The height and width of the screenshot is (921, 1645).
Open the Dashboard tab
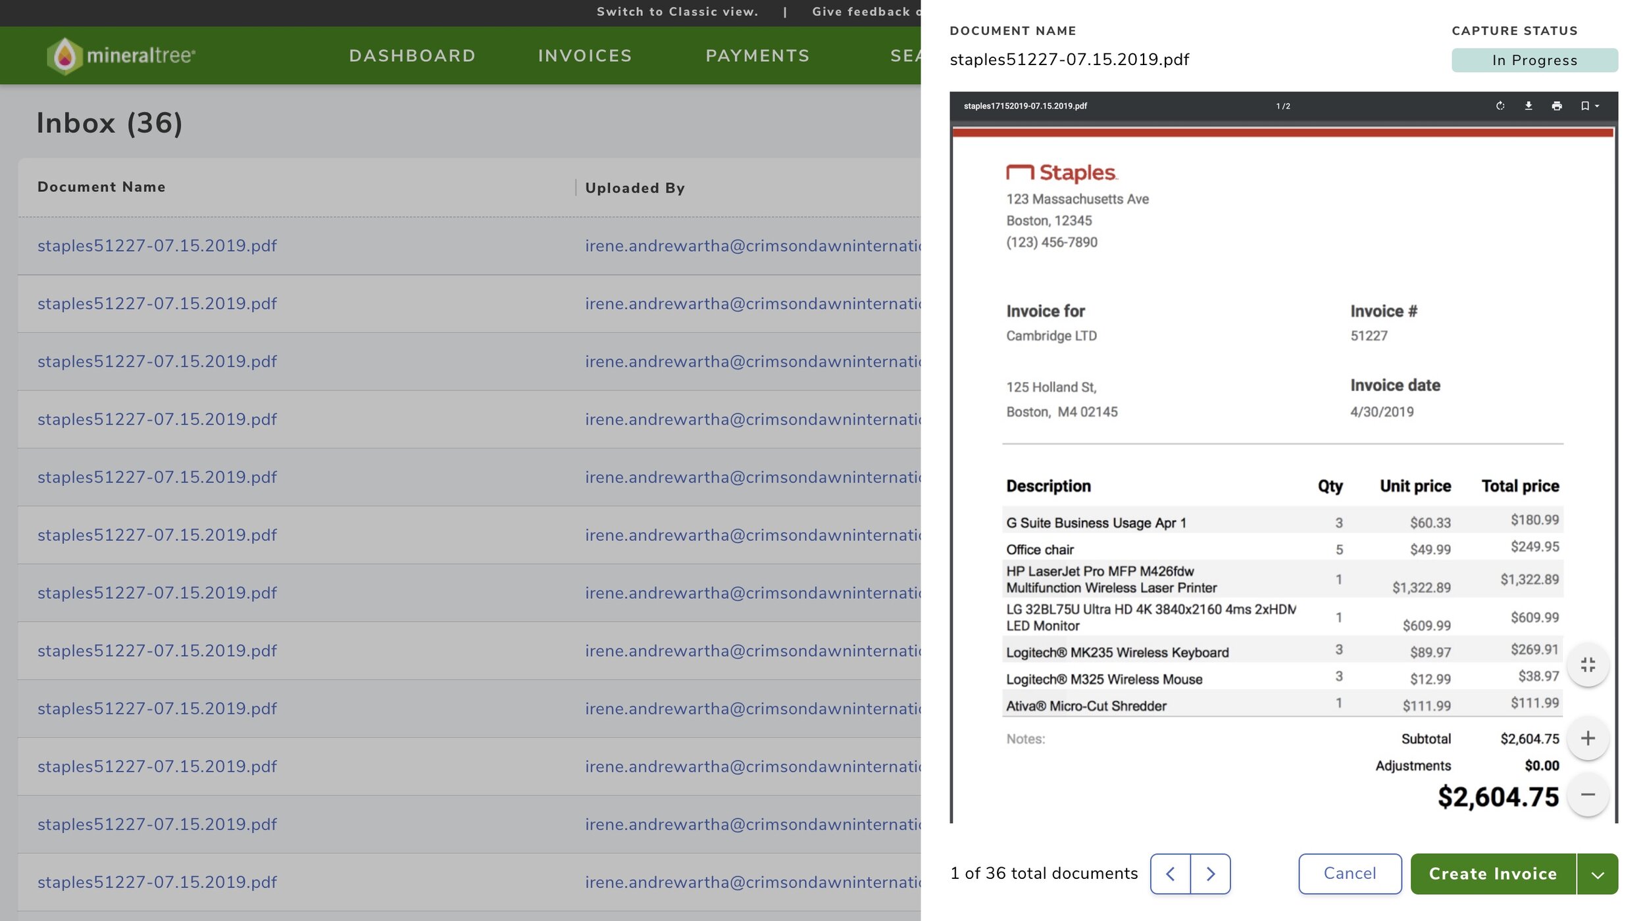[x=413, y=56]
